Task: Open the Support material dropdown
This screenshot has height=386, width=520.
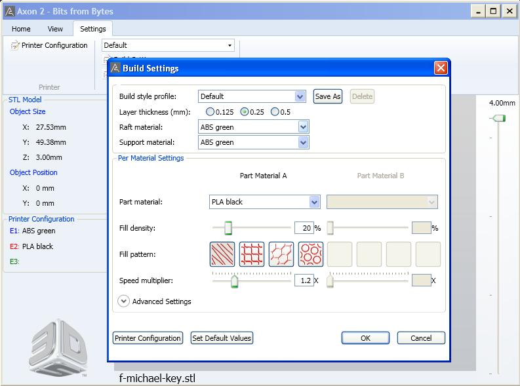Action: coord(303,142)
